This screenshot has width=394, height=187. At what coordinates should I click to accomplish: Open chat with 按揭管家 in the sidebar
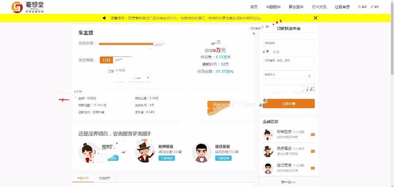pos(313,134)
